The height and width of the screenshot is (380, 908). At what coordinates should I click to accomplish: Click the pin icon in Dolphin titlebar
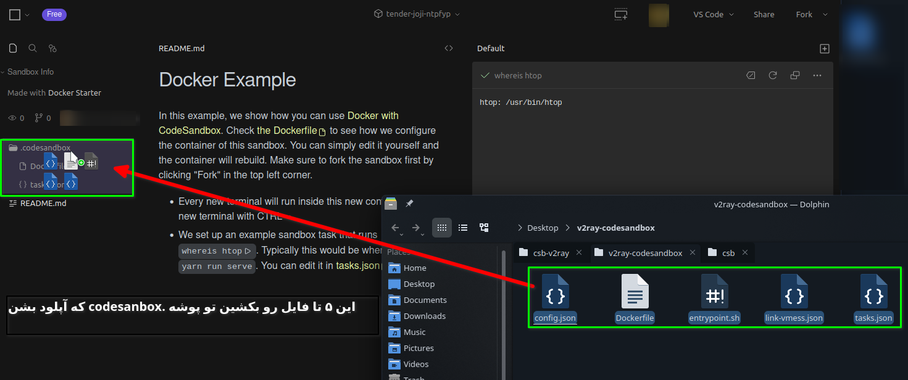click(x=409, y=204)
